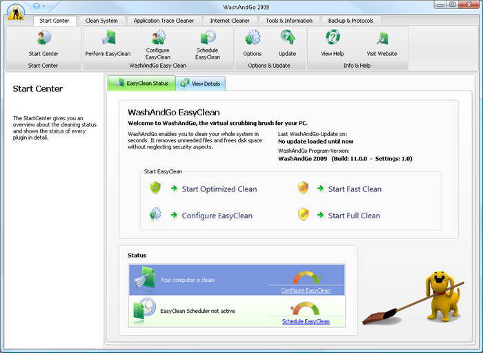This screenshot has height=353, width=483.
Task: Select the EasyClean Status tab
Action: tap(141, 83)
